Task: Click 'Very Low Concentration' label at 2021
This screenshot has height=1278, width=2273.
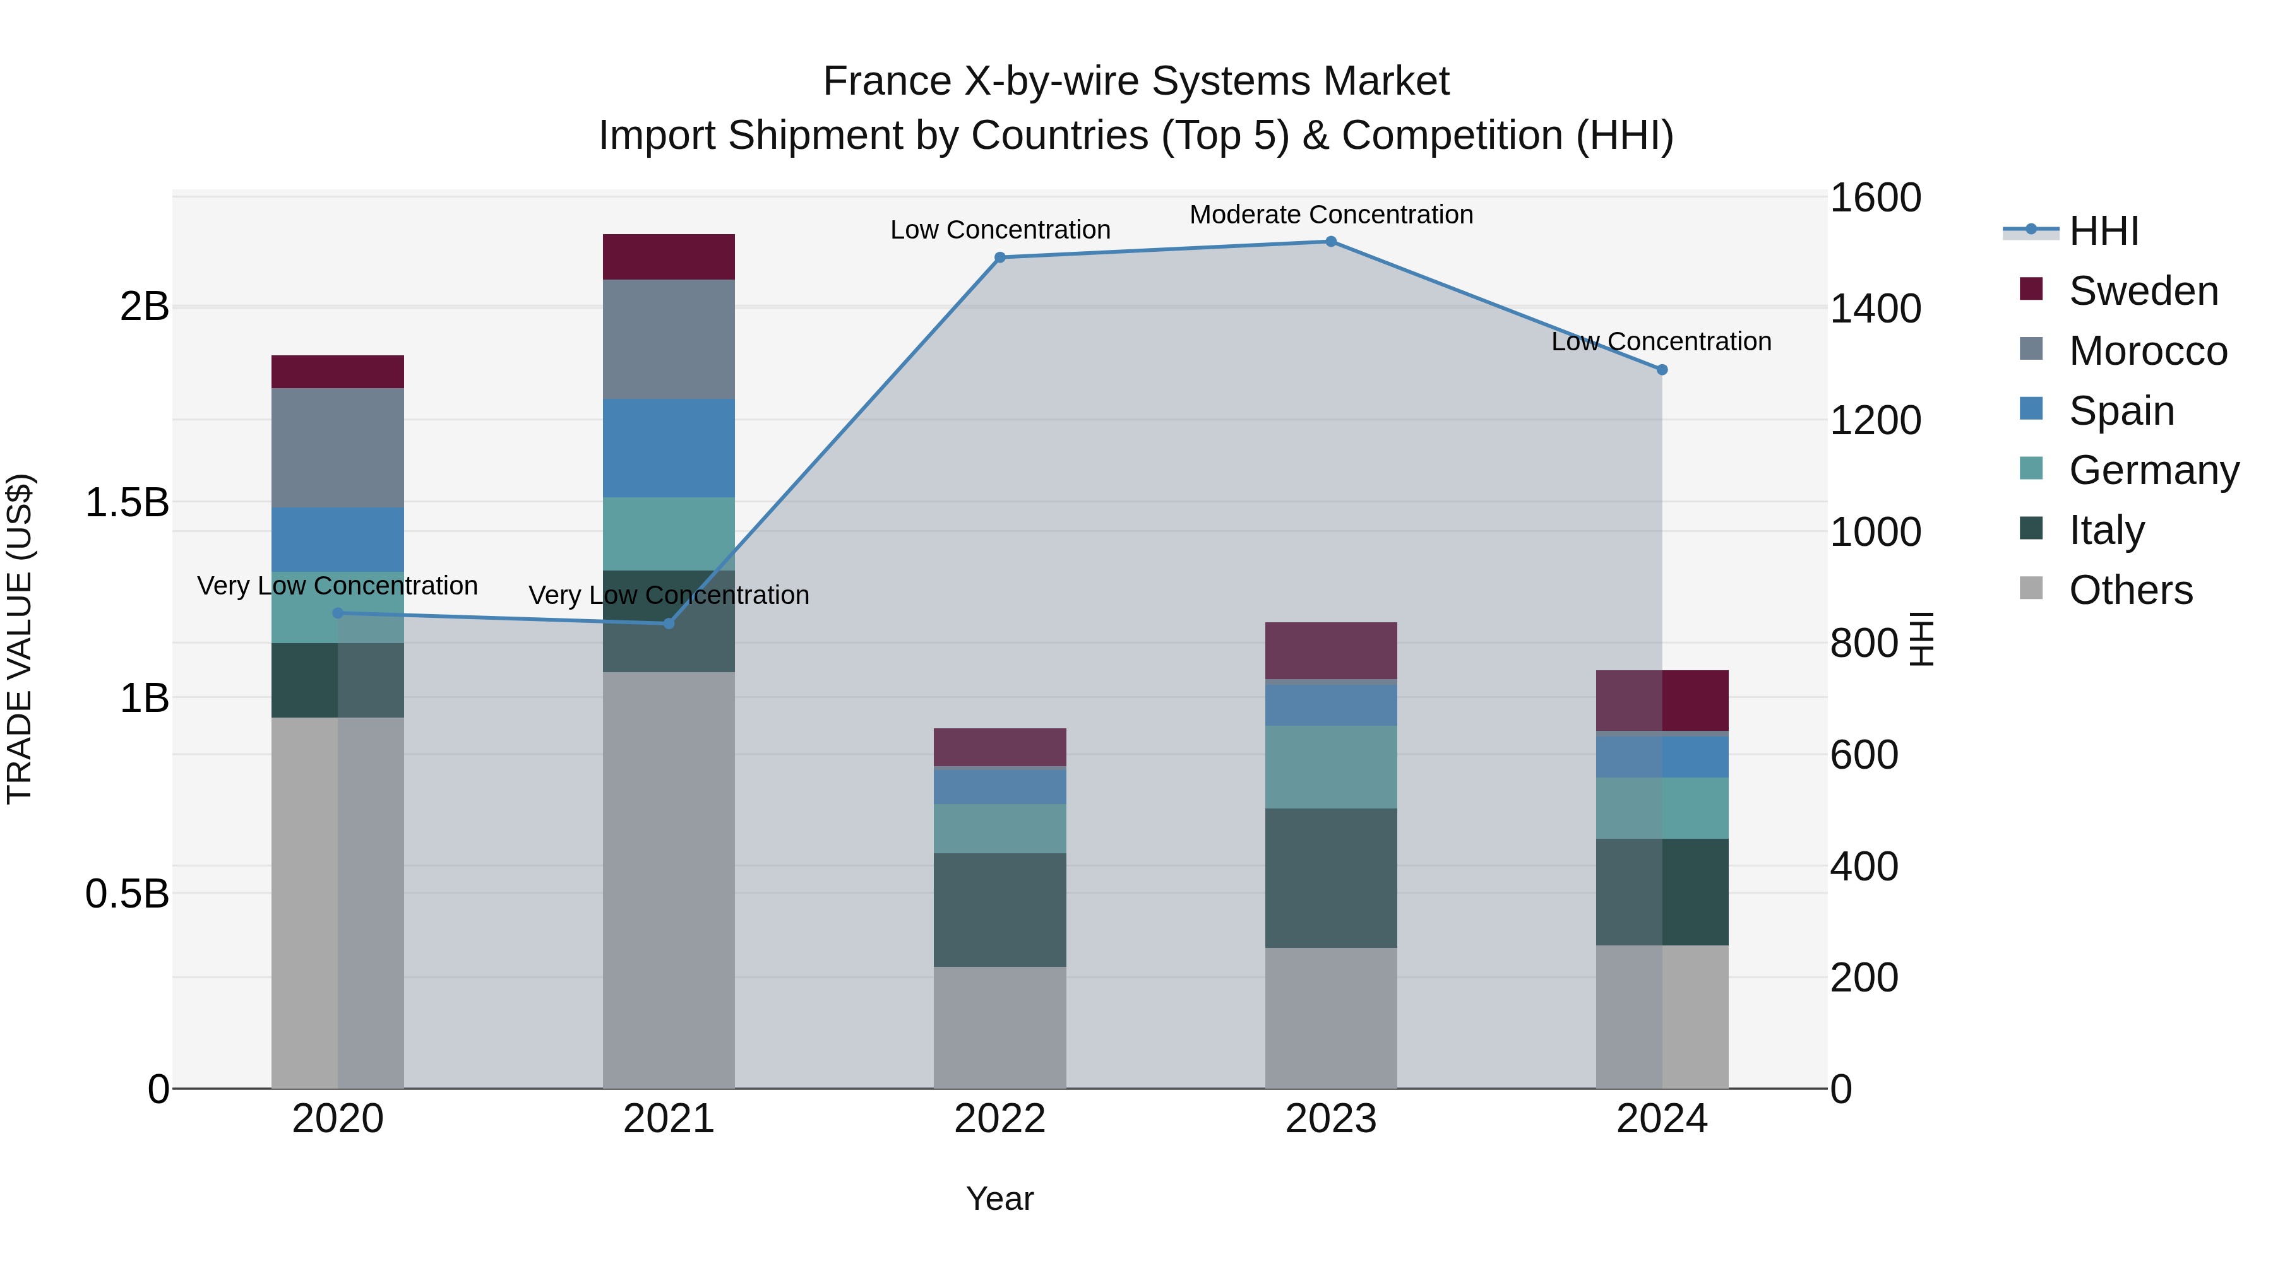Action: (x=669, y=595)
